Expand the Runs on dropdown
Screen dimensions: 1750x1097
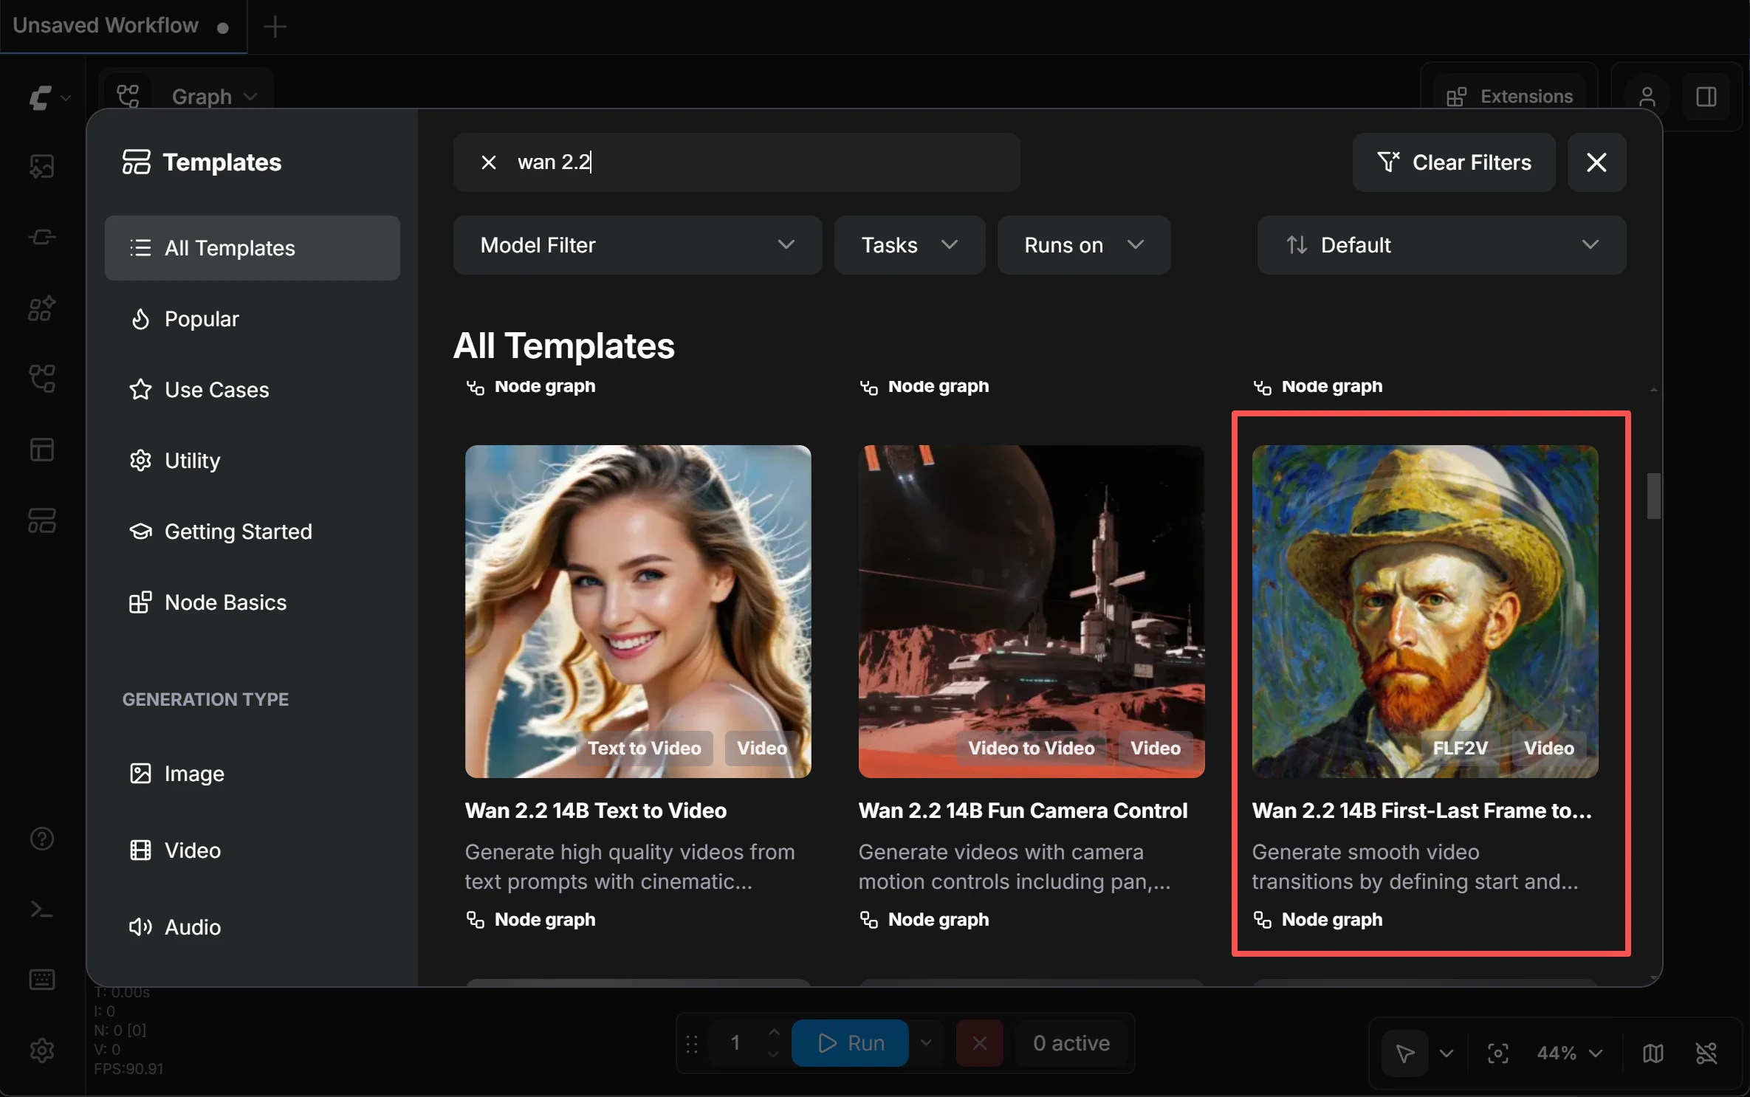(1082, 245)
